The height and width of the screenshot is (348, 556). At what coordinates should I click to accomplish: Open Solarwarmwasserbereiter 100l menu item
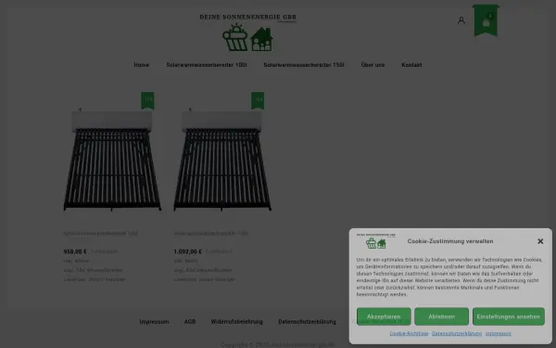(x=207, y=65)
